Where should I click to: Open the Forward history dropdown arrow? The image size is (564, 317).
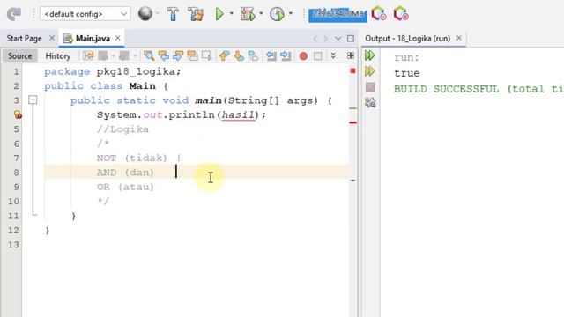tap(135, 55)
